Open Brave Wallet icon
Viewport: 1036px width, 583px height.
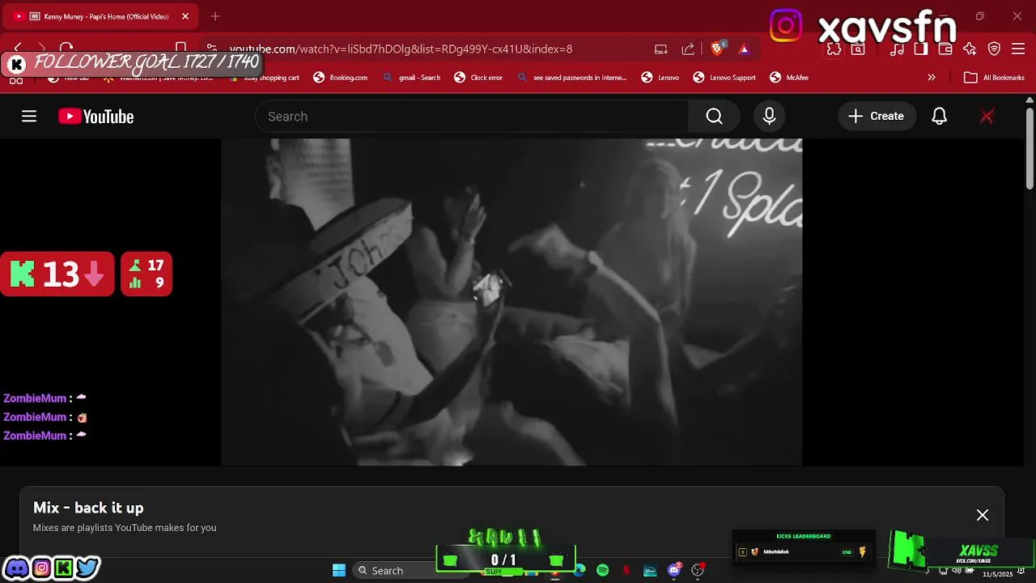click(x=945, y=49)
